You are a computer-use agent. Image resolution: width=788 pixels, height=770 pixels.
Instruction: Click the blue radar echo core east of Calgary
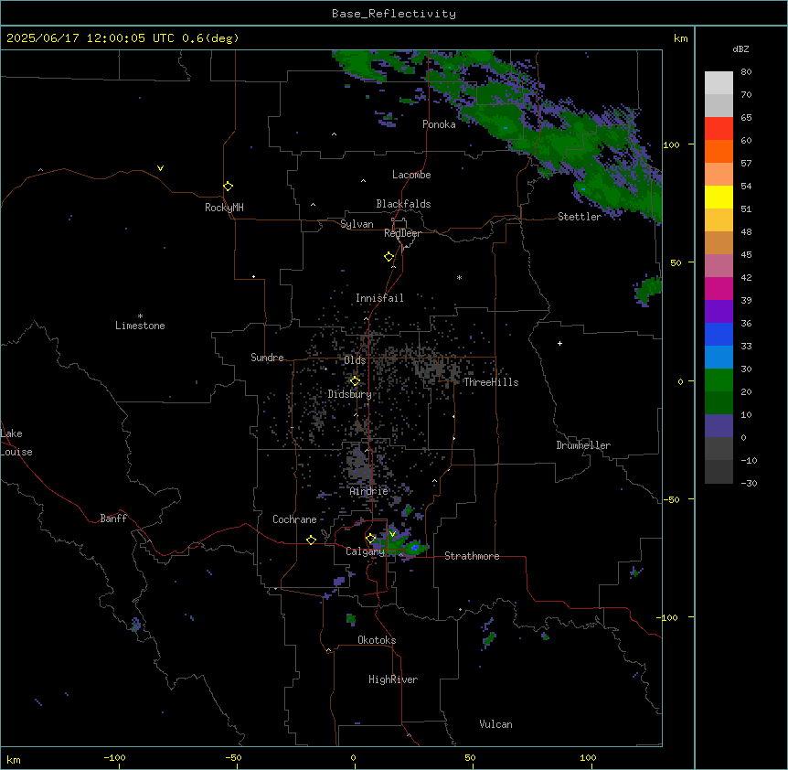(415, 548)
